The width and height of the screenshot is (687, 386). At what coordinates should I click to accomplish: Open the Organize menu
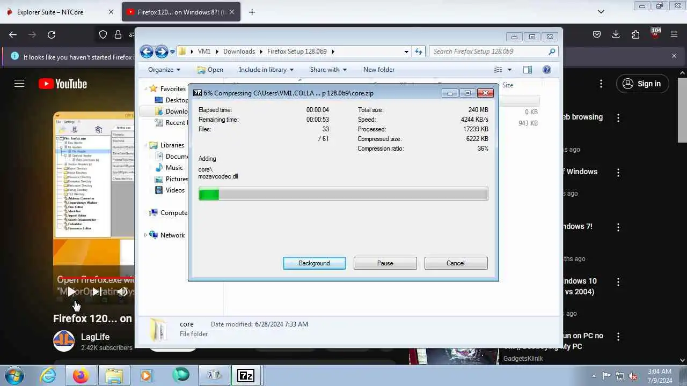(164, 70)
